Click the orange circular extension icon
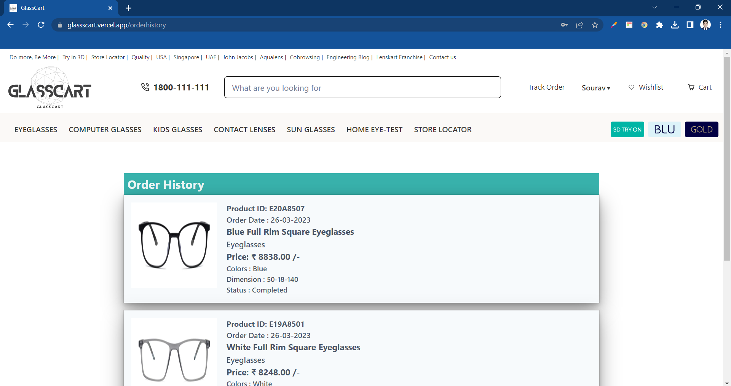The image size is (731, 386). 644,25
